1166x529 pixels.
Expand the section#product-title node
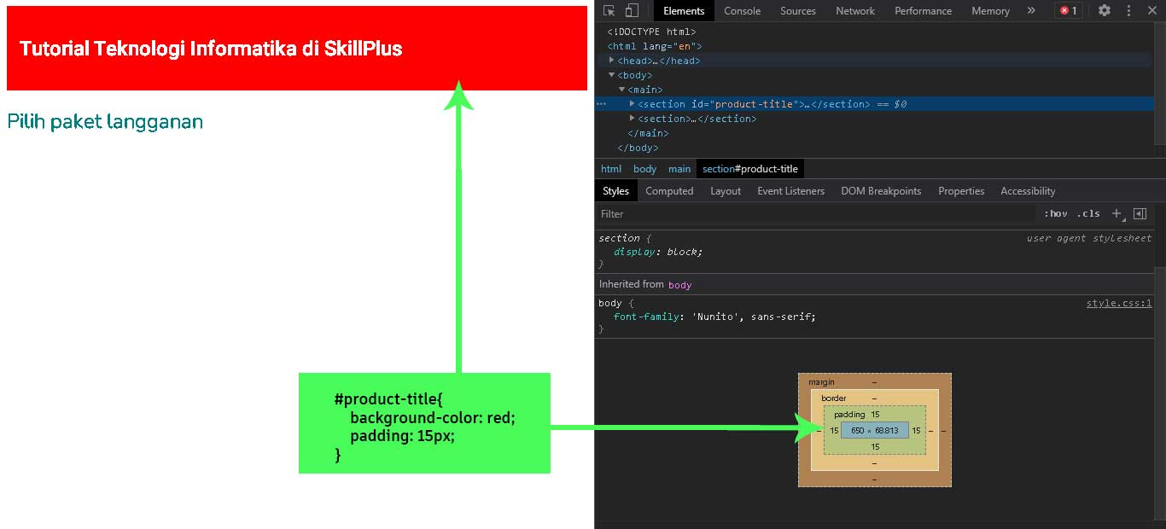[x=632, y=103]
